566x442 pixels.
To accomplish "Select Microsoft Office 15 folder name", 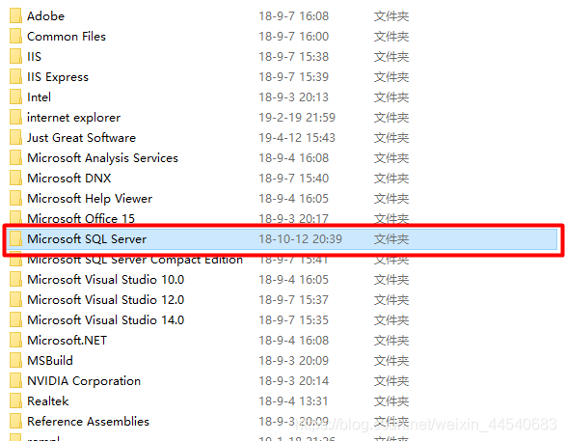I will (81, 218).
